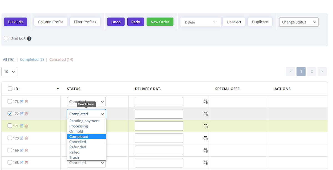Delete order 170 with trash icon
The width and height of the screenshot is (333, 170).
(26, 138)
